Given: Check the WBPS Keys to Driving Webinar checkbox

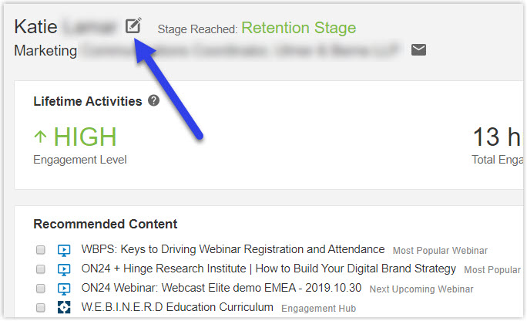Looking at the screenshot, I should pos(41,250).
